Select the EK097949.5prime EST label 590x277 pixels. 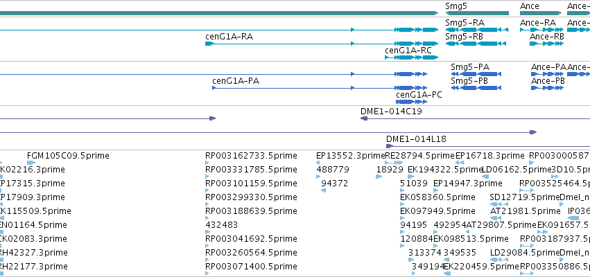click(437, 211)
